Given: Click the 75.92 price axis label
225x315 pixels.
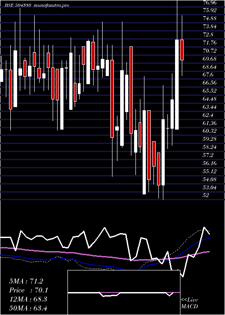Looking at the screenshot, I should coord(210,10).
